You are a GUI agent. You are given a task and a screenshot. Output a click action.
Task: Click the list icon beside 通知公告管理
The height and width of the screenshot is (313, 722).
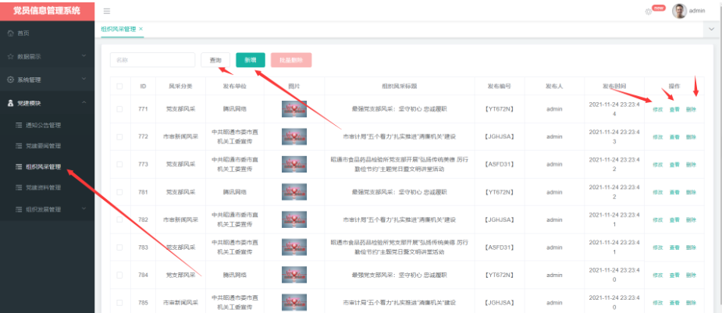pyautogui.click(x=19, y=125)
